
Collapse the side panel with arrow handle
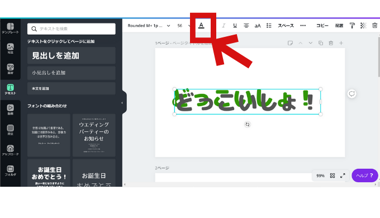coord(122,103)
